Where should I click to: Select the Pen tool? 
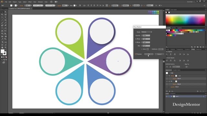point(2,17)
